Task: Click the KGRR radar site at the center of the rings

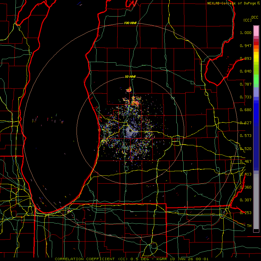Action: coord(130,131)
